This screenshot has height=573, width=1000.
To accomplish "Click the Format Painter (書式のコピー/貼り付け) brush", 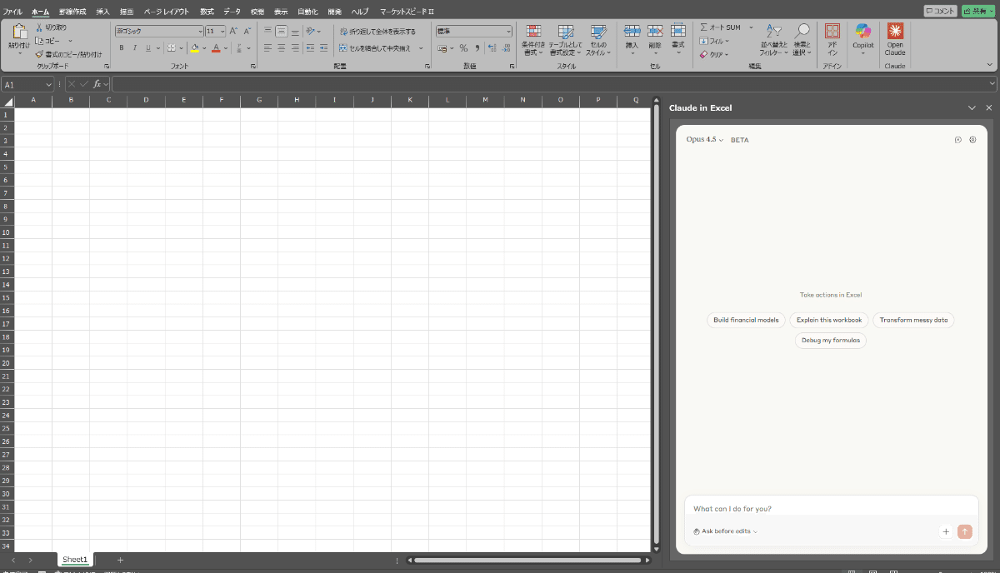I will [x=39, y=54].
